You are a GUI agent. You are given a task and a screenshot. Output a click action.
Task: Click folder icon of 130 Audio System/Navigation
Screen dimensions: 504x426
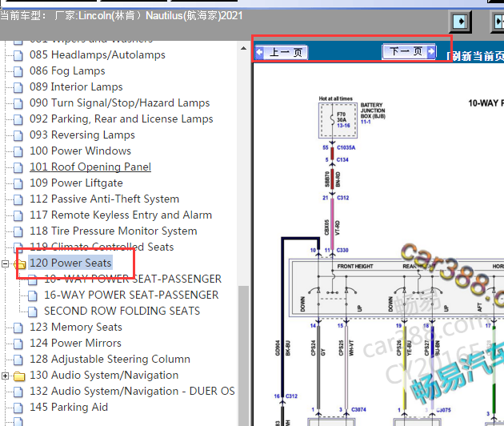pyautogui.click(x=20, y=376)
